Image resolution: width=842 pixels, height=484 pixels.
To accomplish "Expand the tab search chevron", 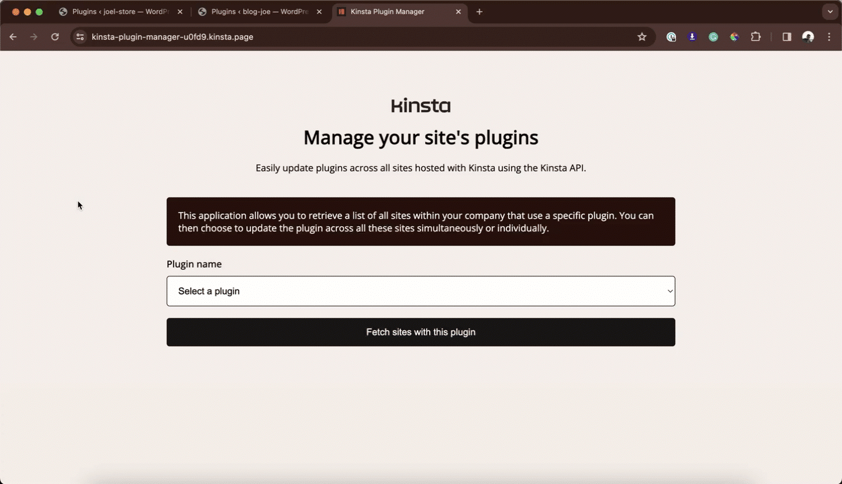I will [x=830, y=12].
